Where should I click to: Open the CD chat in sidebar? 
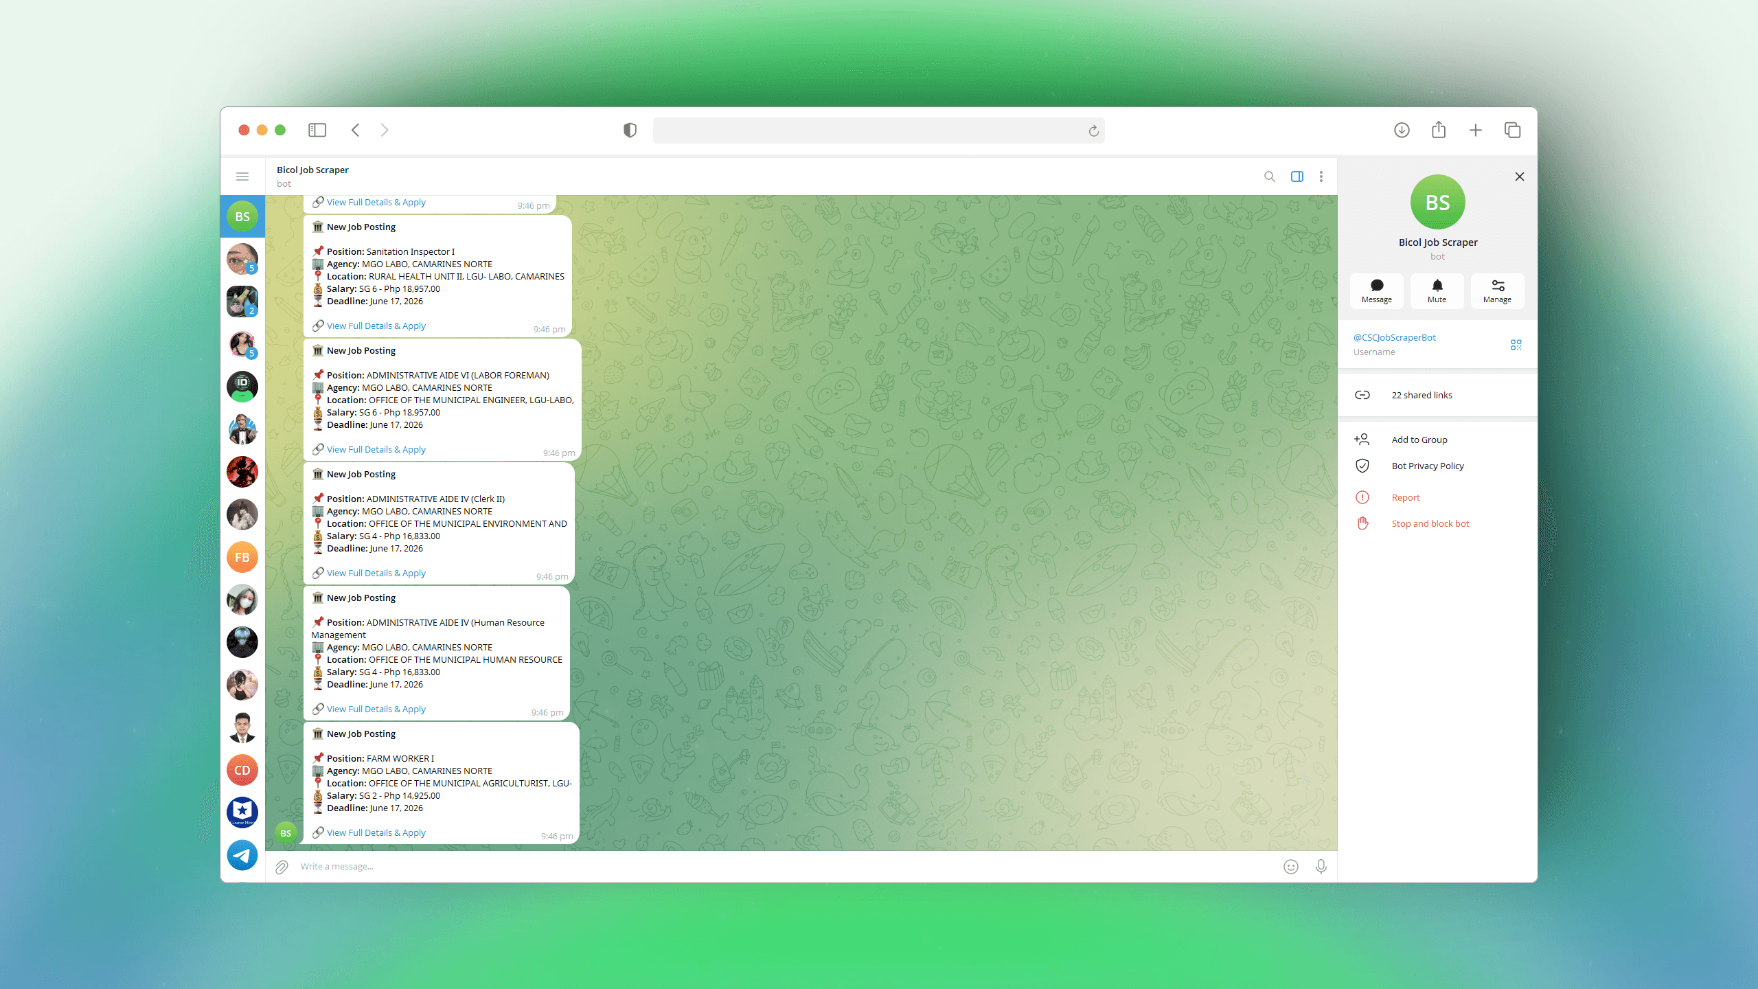(x=242, y=770)
